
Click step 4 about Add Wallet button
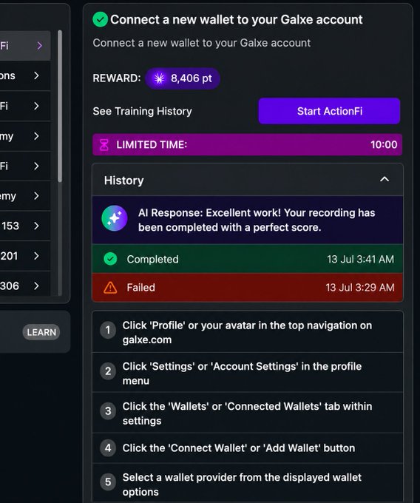click(x=248, y=448)
